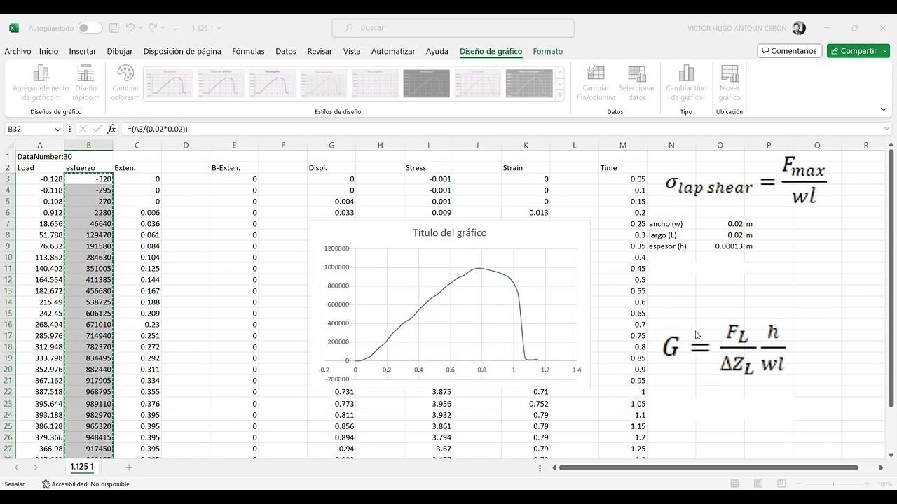Open the Name Box dropdown arrow
The height and width of the screenshot is (504, 897).
(x=57, y=129)
